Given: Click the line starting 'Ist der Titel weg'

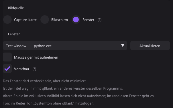Looking at the screenshot, I should click(63, 88).
